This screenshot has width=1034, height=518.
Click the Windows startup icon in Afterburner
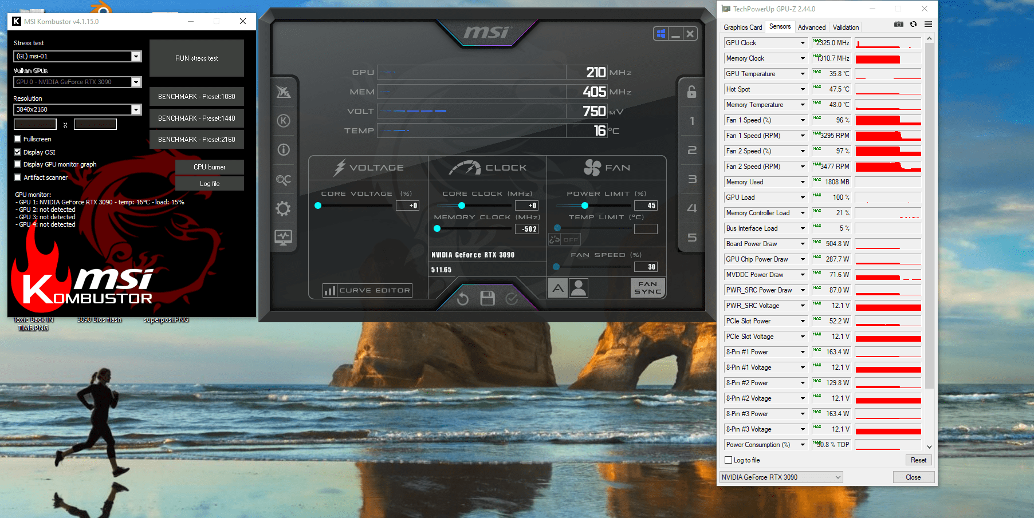tap(661, 34)
